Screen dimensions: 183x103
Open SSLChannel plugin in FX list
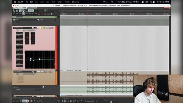pos(19,38)
